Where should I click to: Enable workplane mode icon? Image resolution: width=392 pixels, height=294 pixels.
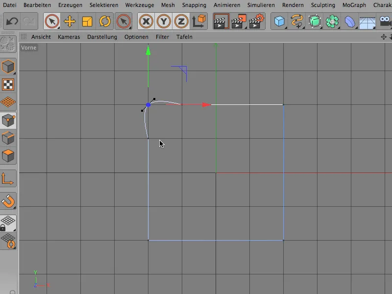click(8, 102)
